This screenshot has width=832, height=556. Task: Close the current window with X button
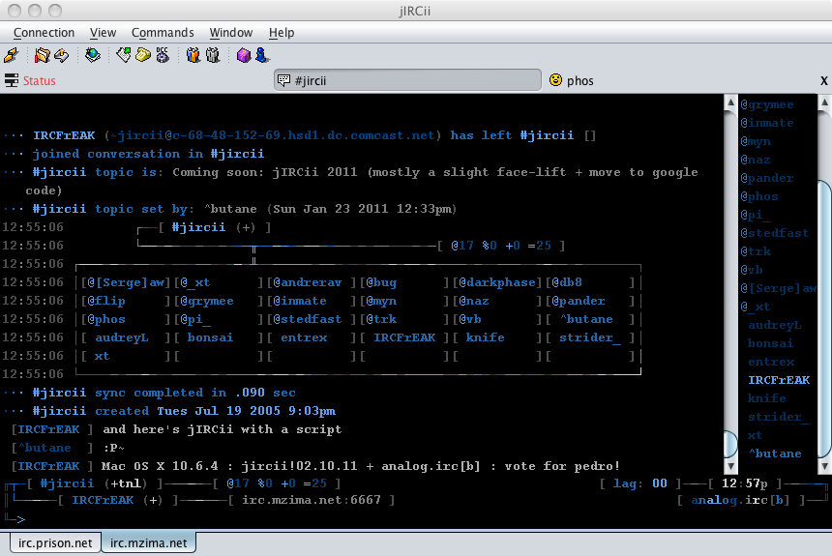click(x=823, y=81)
